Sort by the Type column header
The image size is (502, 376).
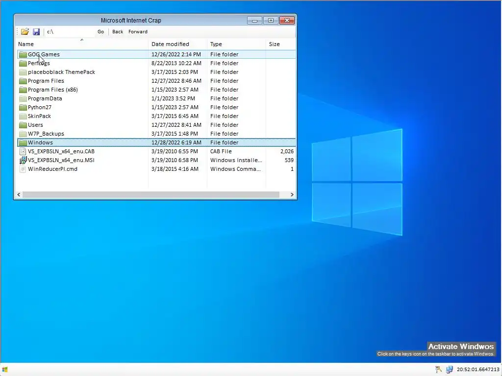tap(236, 44)
